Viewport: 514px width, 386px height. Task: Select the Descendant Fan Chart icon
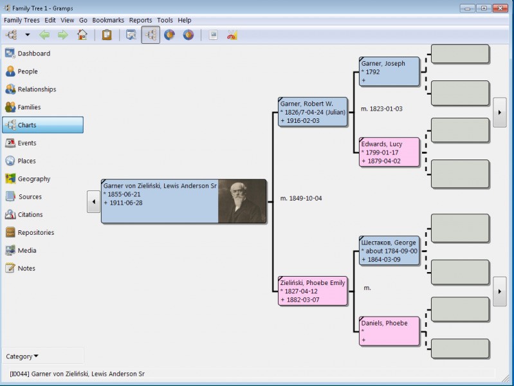(x=188, y=35)
